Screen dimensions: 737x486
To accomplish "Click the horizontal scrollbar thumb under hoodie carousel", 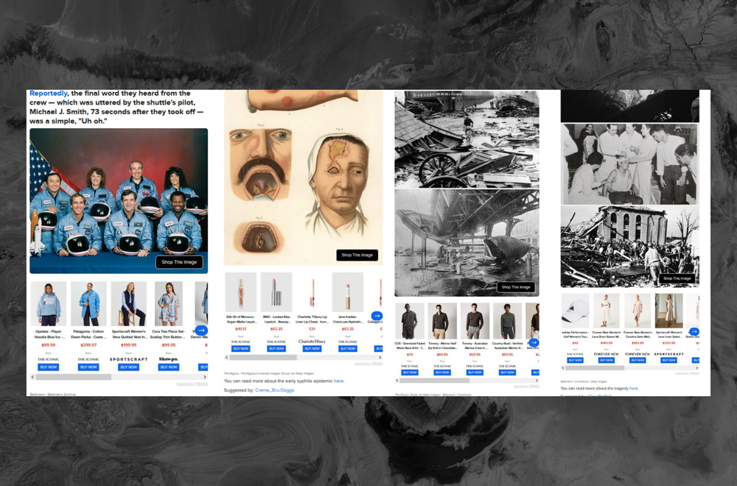I will [73, 376].
